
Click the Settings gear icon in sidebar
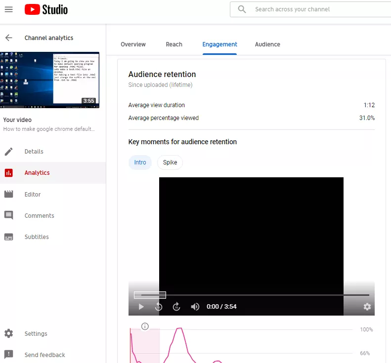tap(9, 333)
